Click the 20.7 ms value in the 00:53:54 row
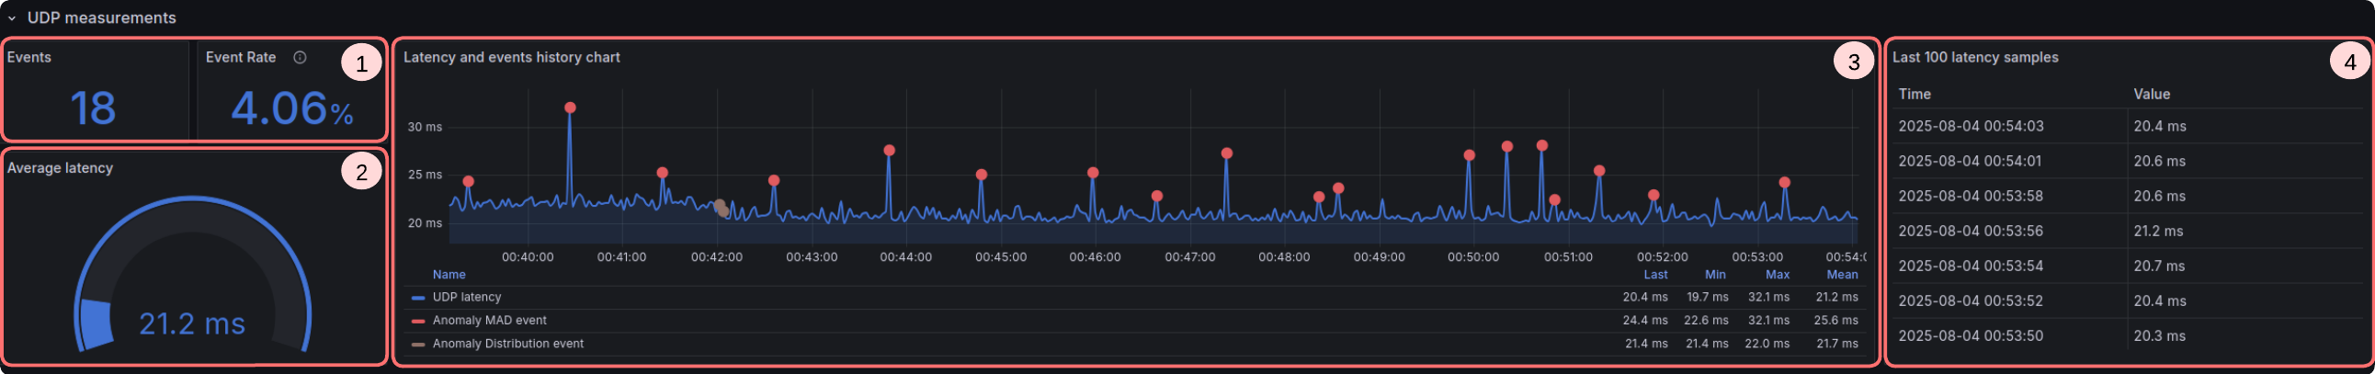The width and height of the screenshot is (2375, 374). [2158, 266]
